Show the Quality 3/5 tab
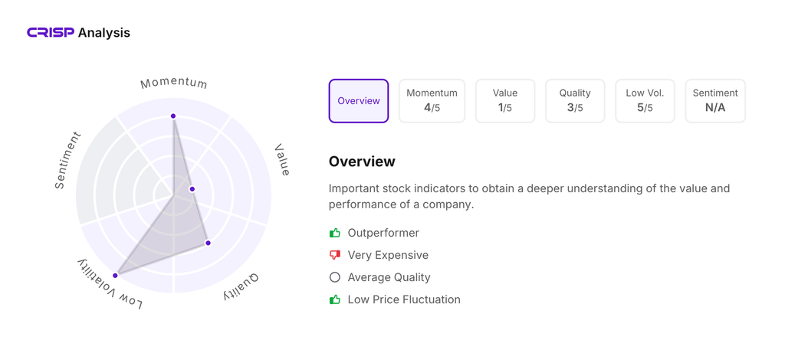 point(575,101)
